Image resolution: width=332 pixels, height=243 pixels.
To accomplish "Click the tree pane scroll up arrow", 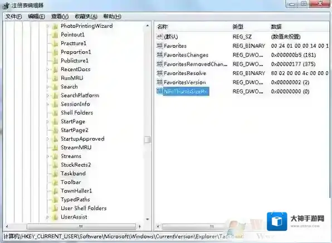I will 148,26.
